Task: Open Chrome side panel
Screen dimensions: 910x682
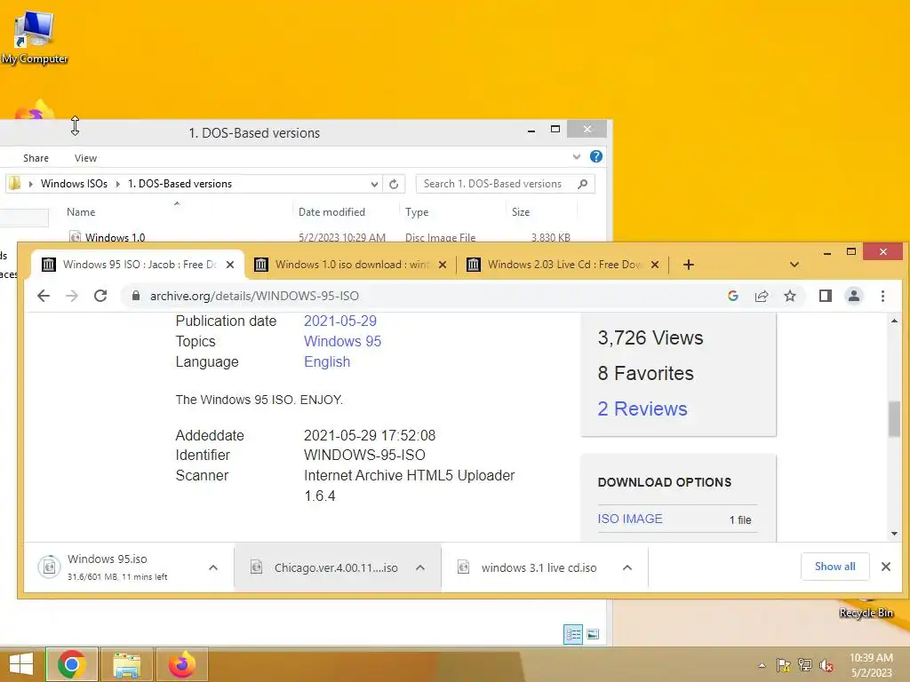Action: click(826, 296)
